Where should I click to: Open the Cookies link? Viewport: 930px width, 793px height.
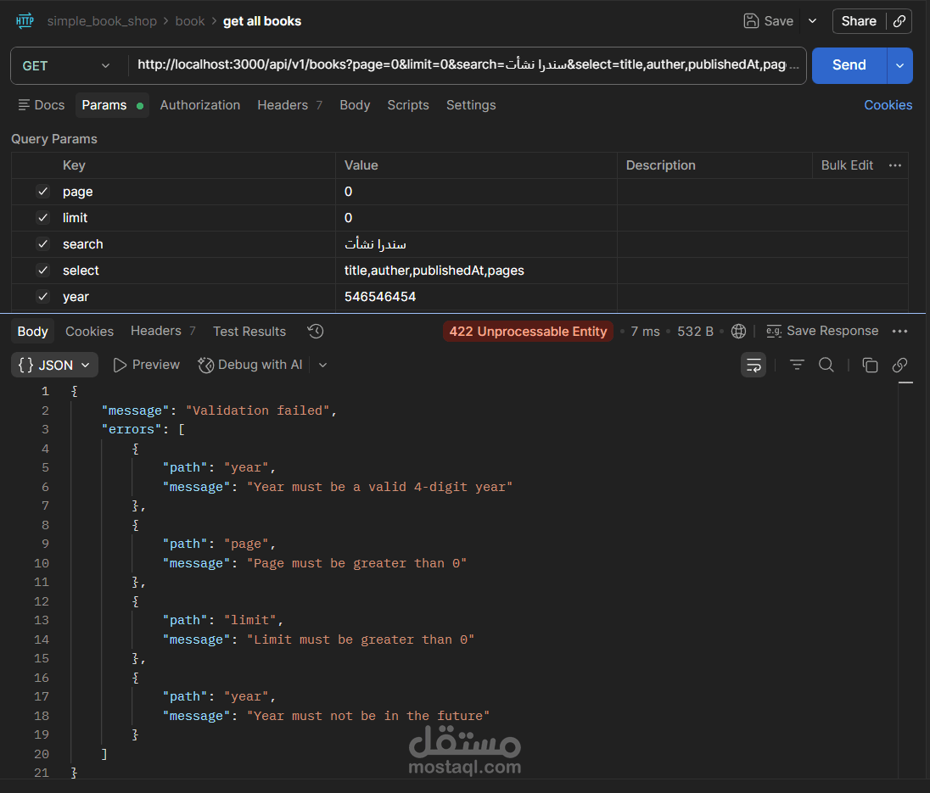[888, 105]
